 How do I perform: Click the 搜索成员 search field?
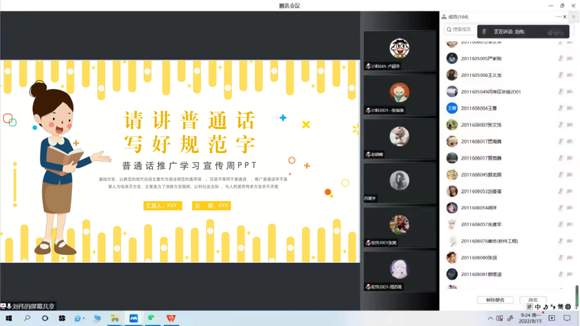click(x=461, y=29)
